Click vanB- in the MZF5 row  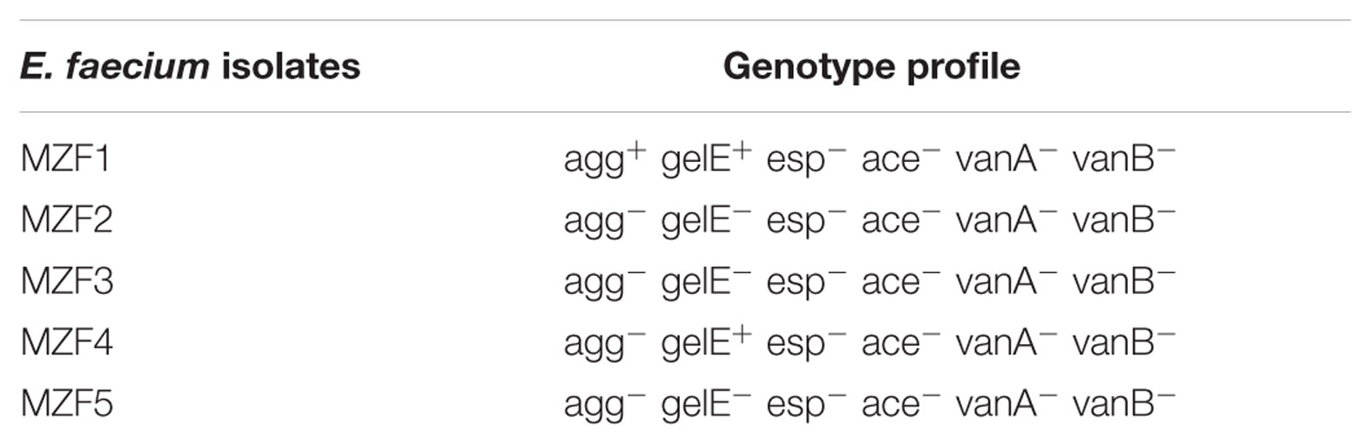coord(1123,403)
